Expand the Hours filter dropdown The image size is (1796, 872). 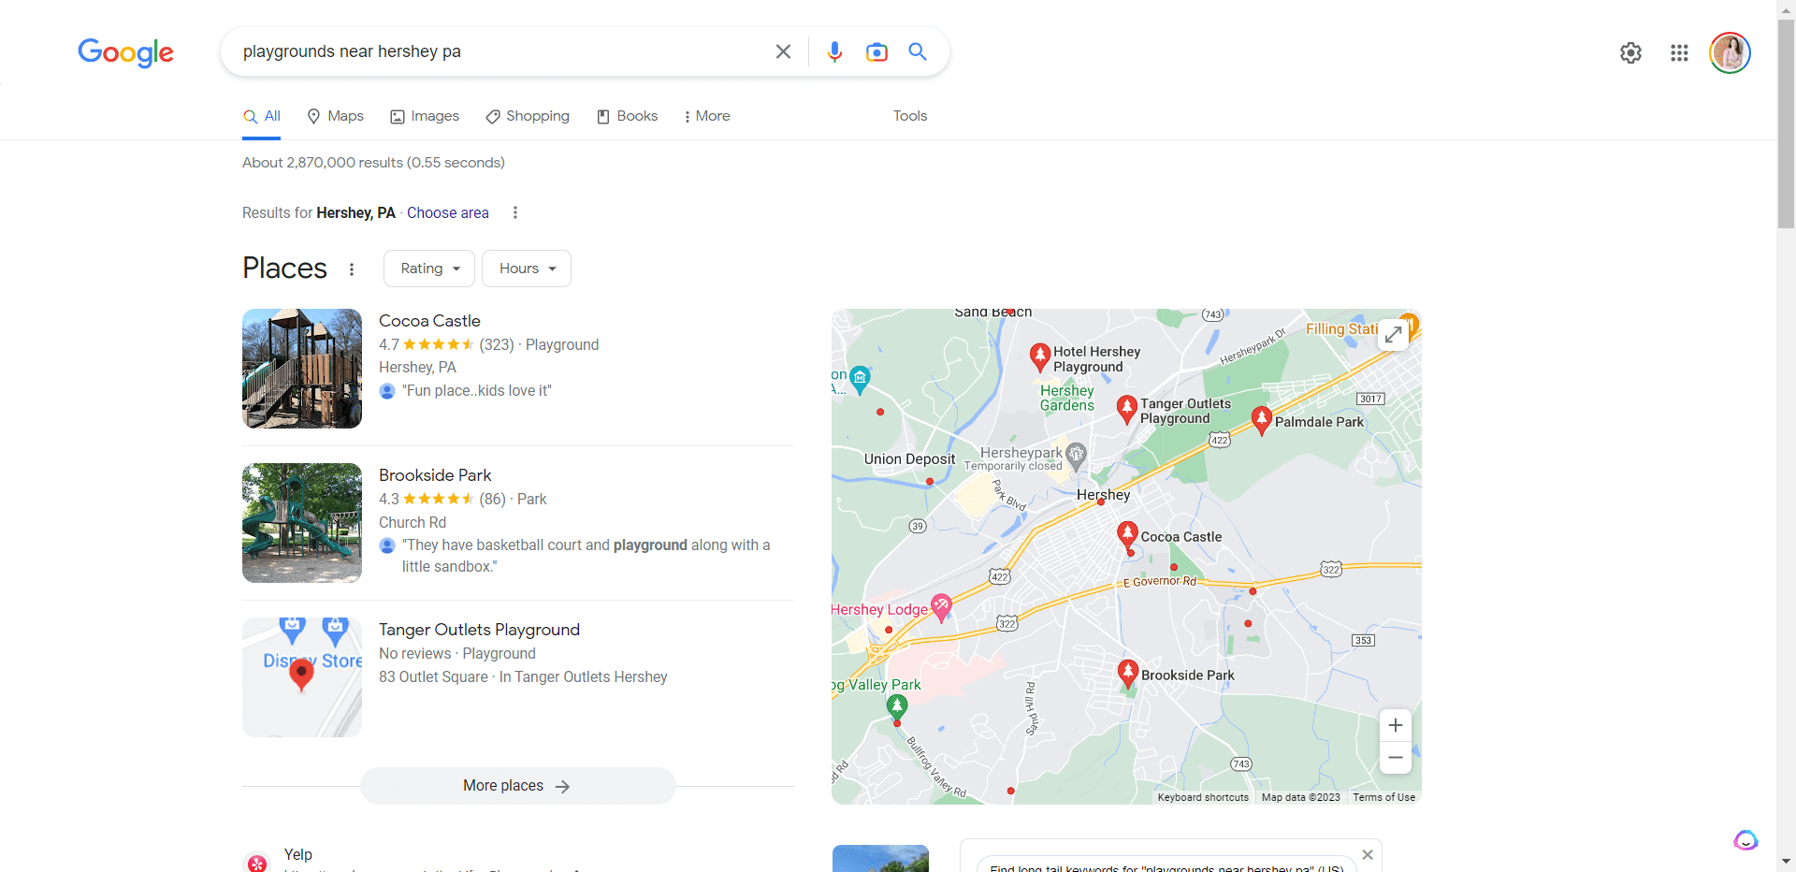click(527, 269)
